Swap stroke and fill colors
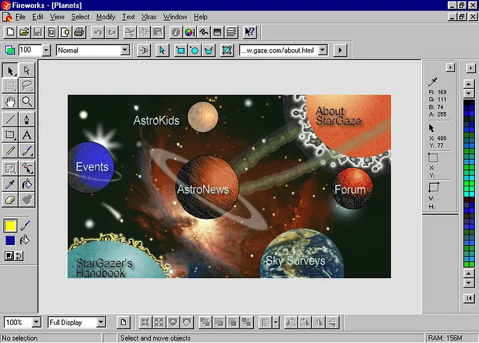The height and width of the screenshot is (343, 479). [x=19, y=256]
